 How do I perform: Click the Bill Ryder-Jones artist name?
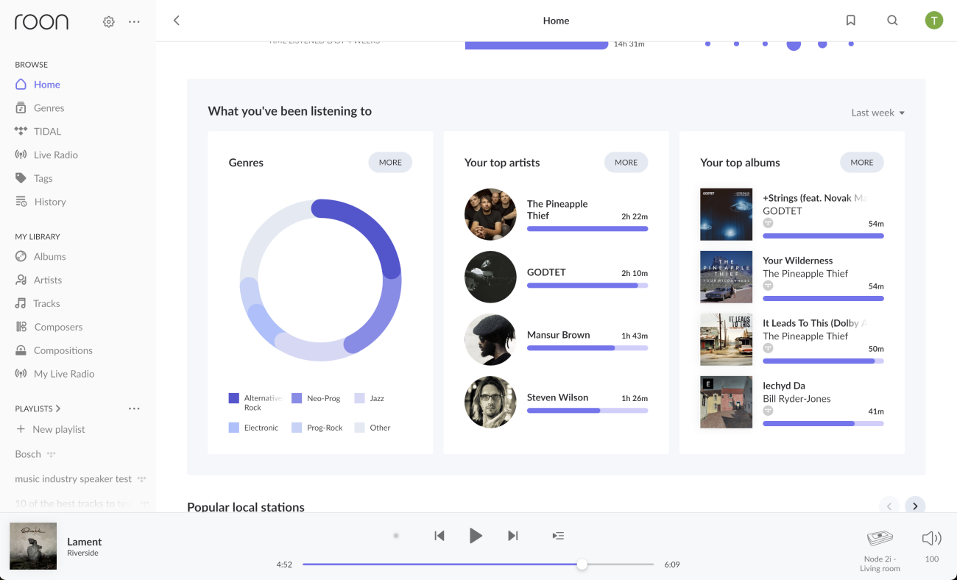tap(797, 399)
